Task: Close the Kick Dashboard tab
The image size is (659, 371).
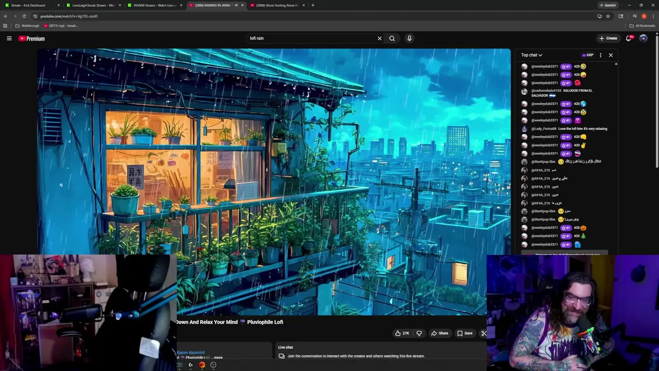Action: pyautogui.click(x=58, y=5)
